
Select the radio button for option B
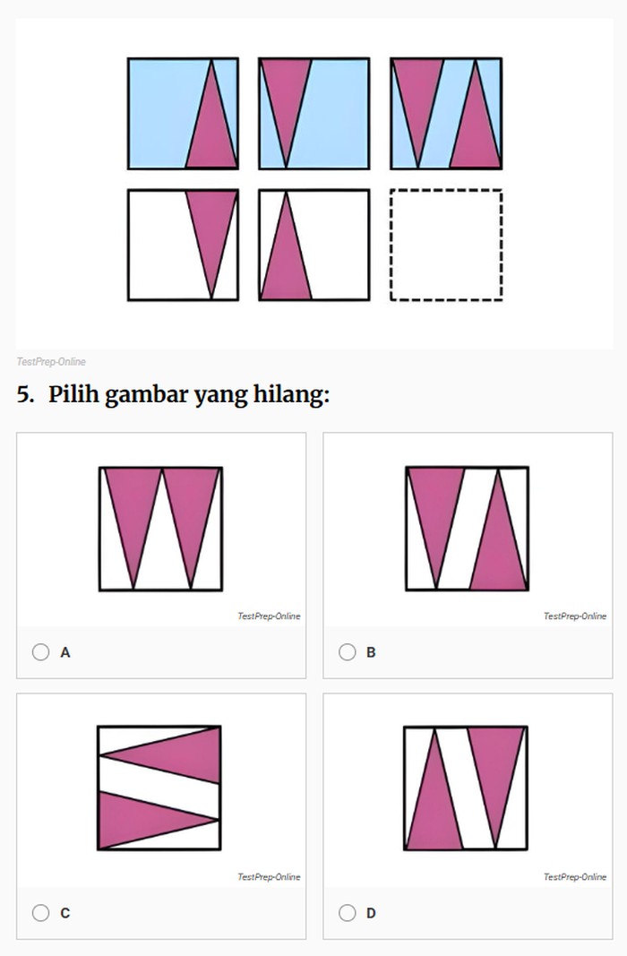[x=348, y=652]
